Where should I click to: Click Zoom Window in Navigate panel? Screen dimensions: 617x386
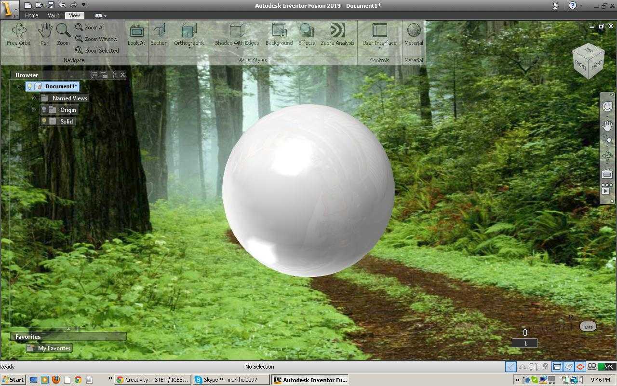[x=96, y=39]
